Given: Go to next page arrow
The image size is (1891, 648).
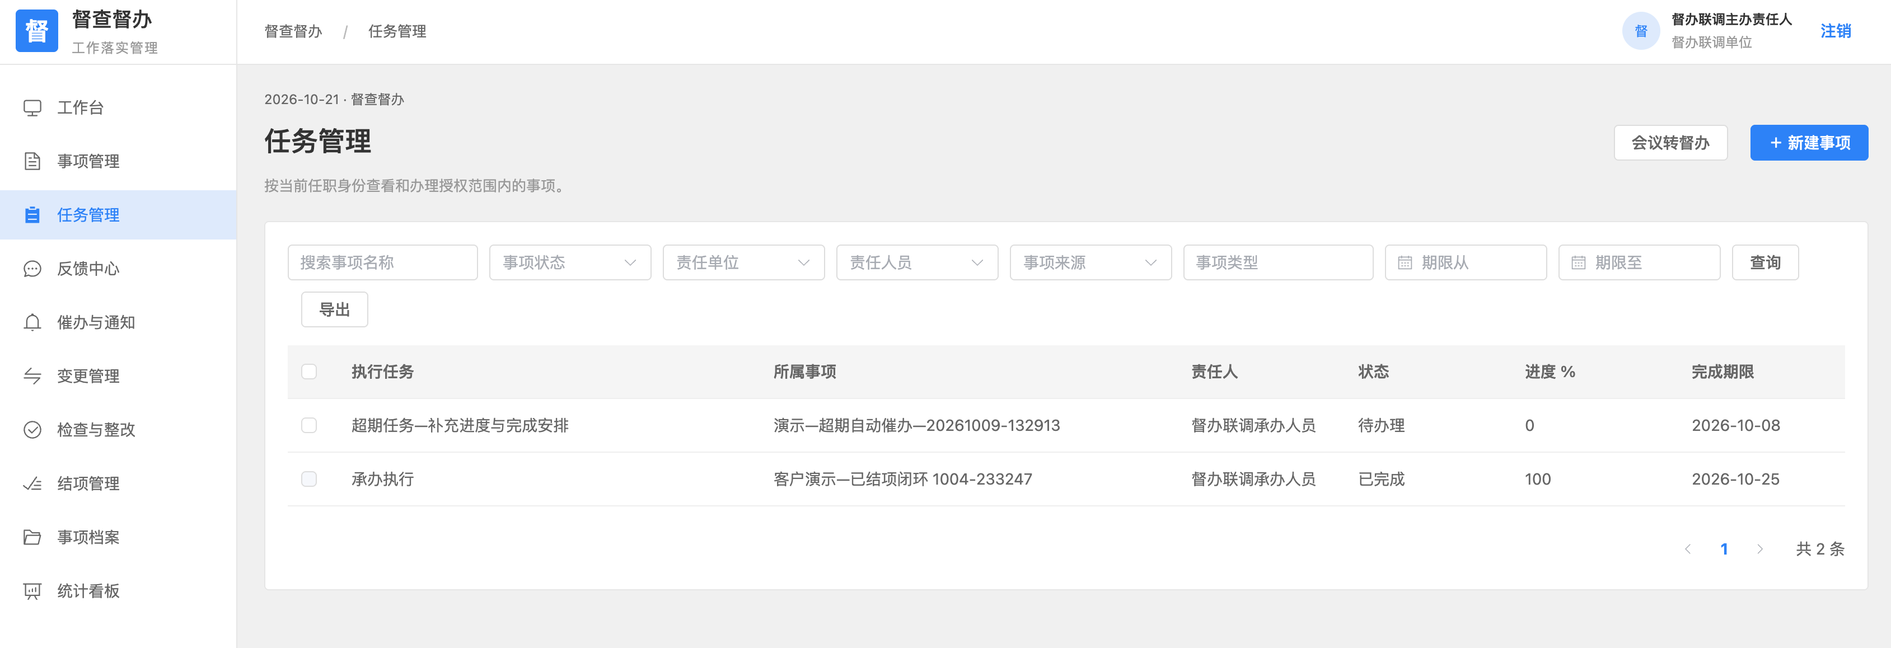Looking at the screenshot, I should [x=1759, y=549].
